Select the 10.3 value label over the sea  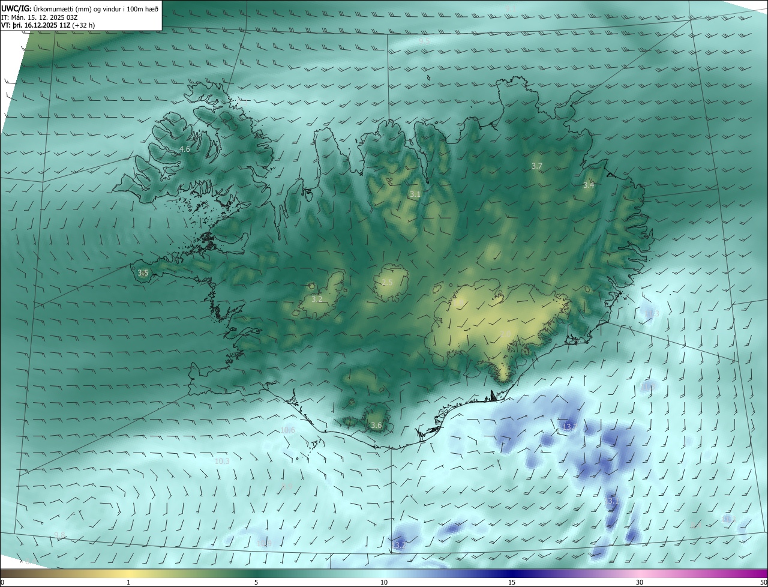tap(222, 462)
